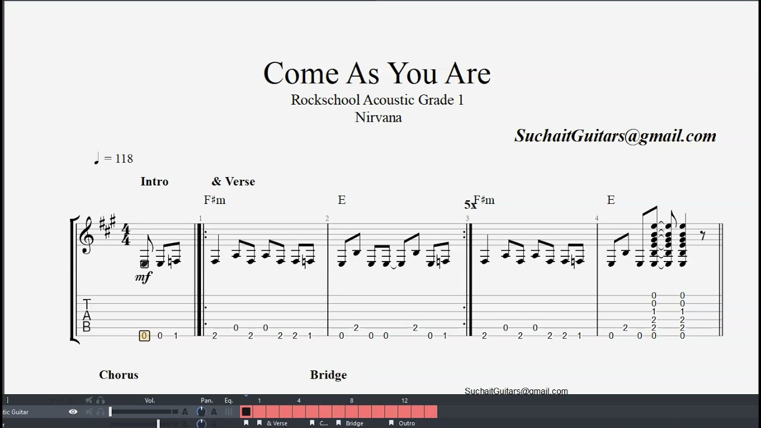Viewport: 761px width, 428px height.
Task: Click the first bookmark flag under timeline
Action: [x=246, y=423]
